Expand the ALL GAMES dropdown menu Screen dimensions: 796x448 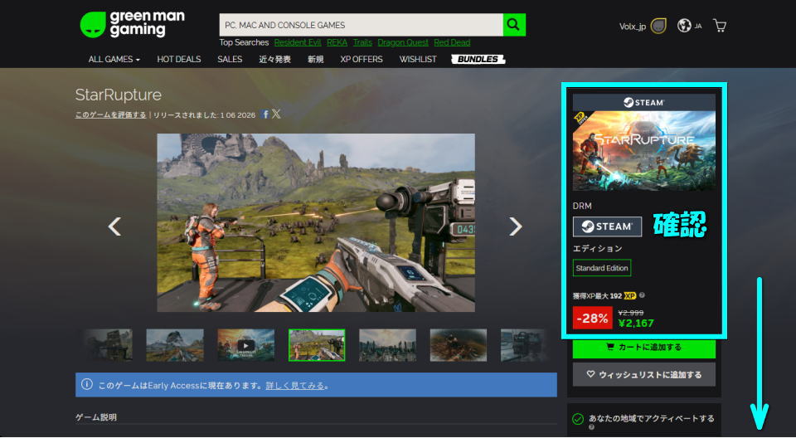114,60
